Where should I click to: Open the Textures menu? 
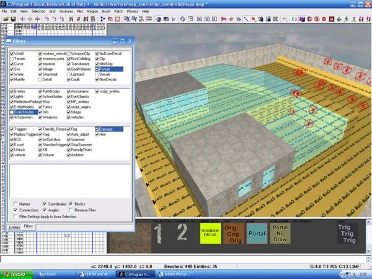(66, 11)
